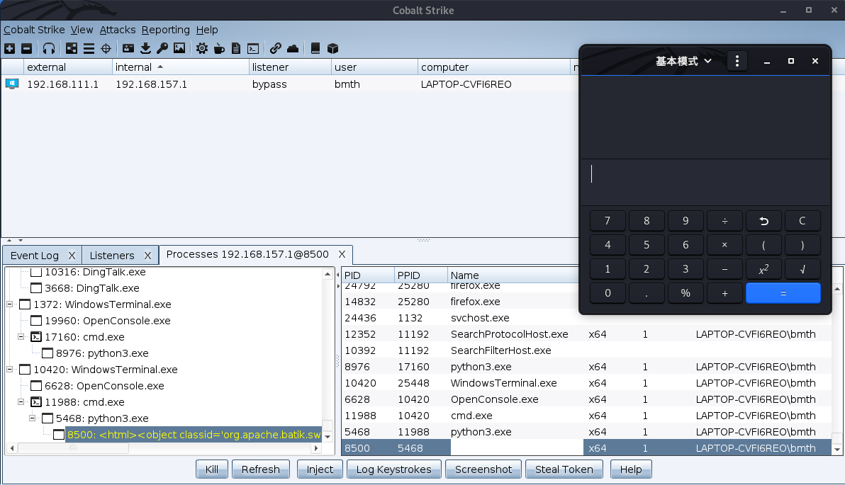Viewport: 845px width, 485px height.
Task: Click the calculator percent button
Action: pos(685,293)
